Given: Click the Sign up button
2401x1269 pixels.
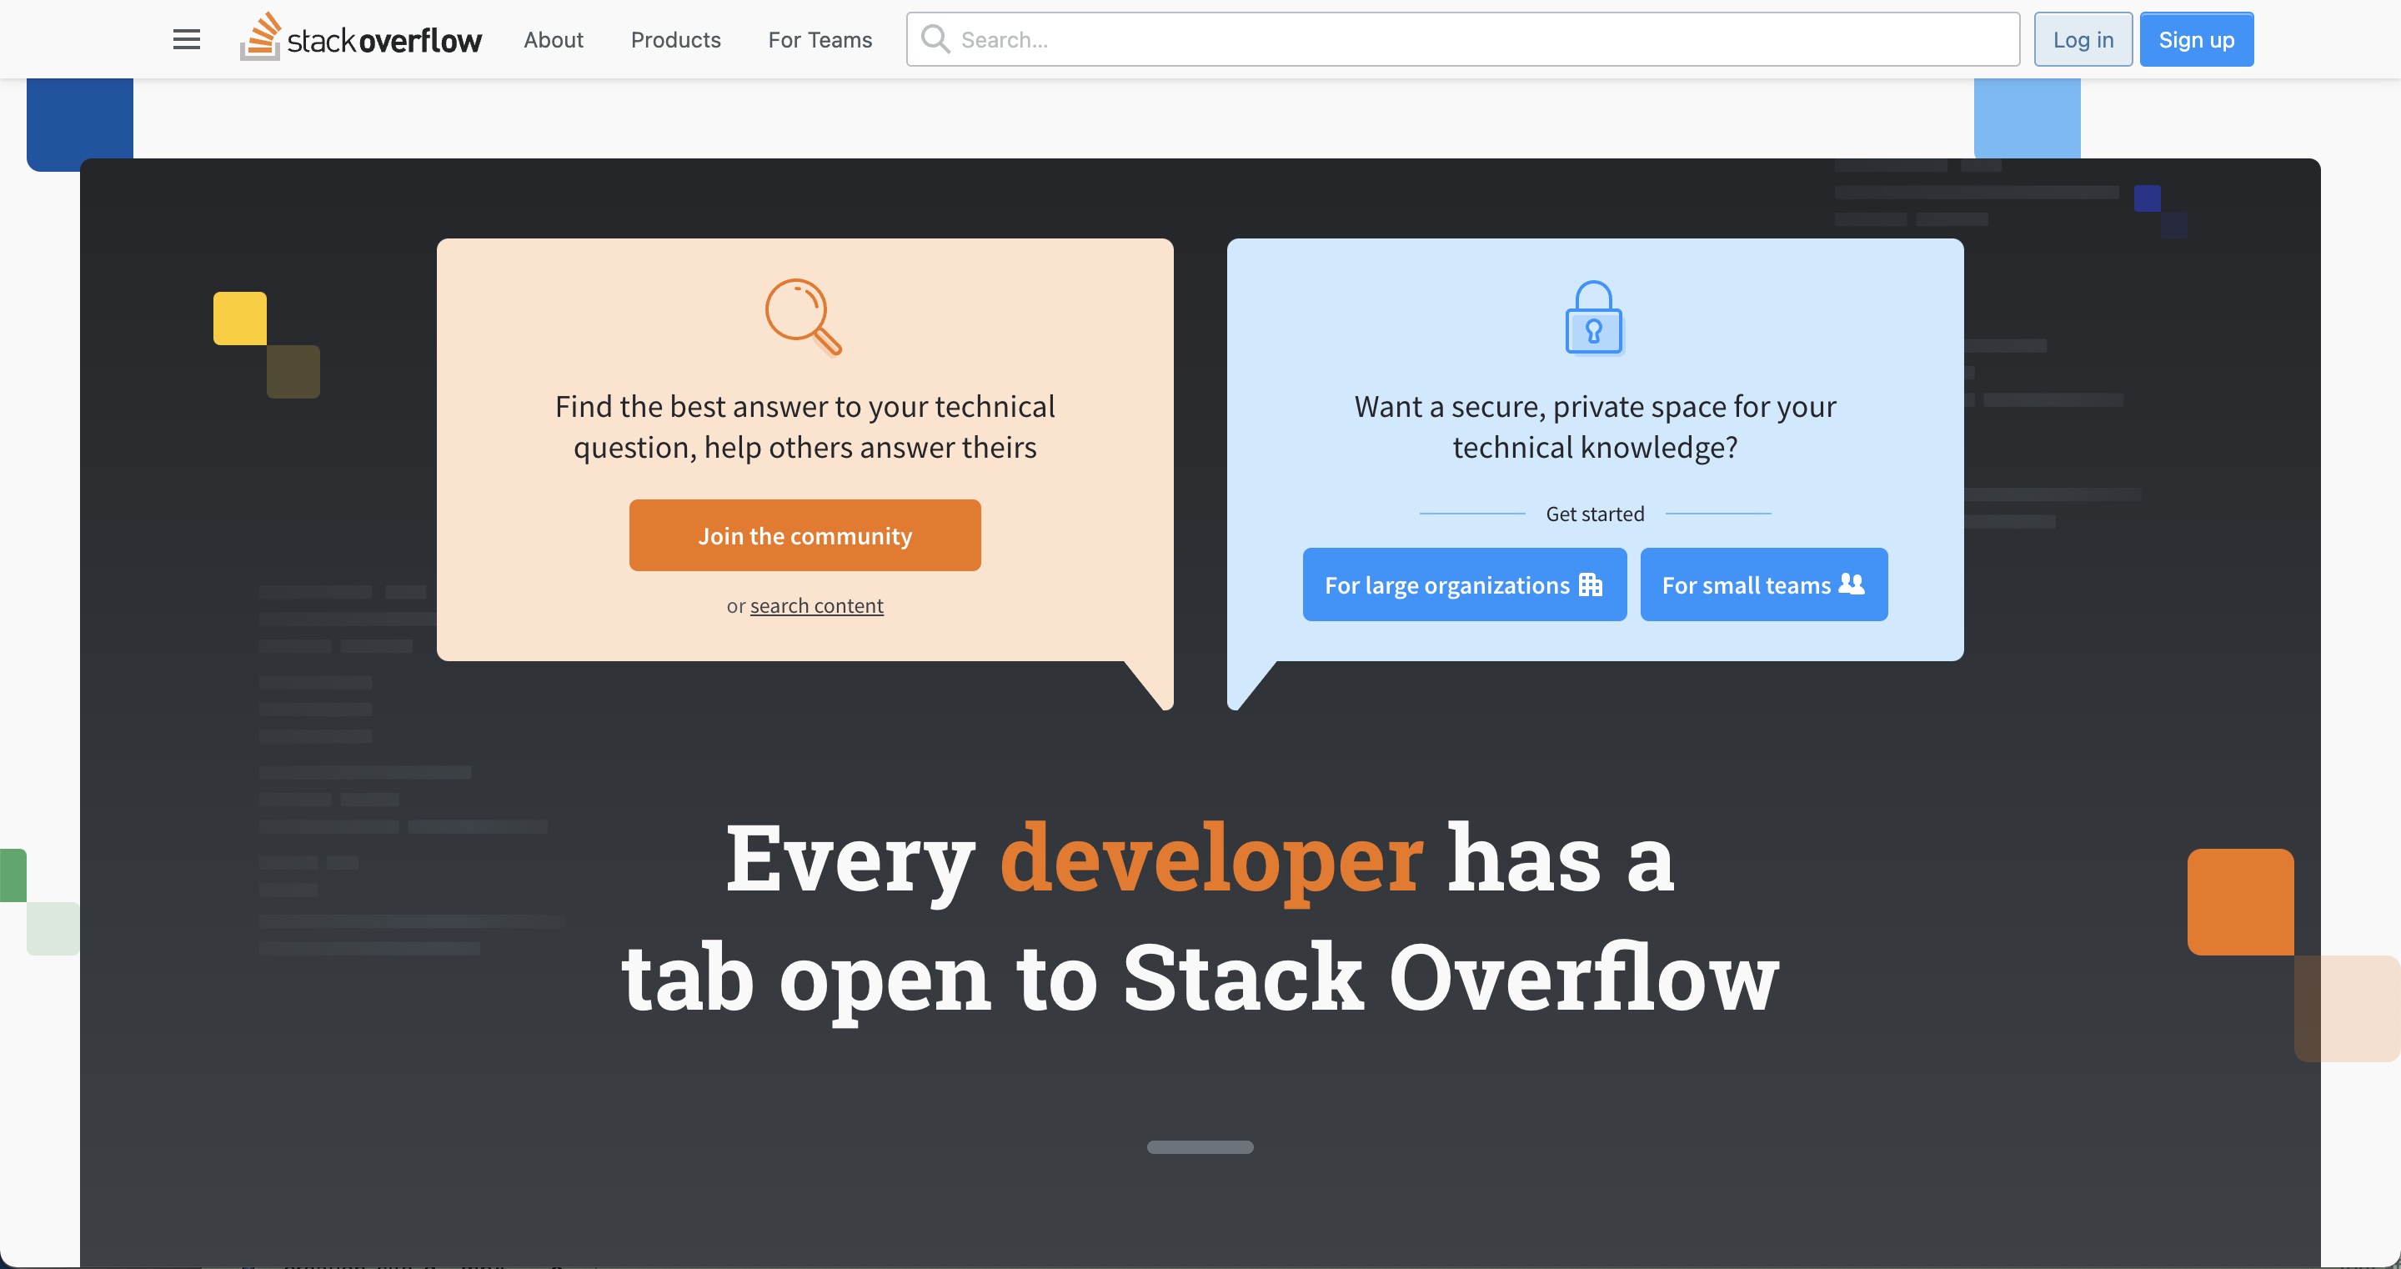Looking at the screenshot, I should click(x=2196, y=39).
